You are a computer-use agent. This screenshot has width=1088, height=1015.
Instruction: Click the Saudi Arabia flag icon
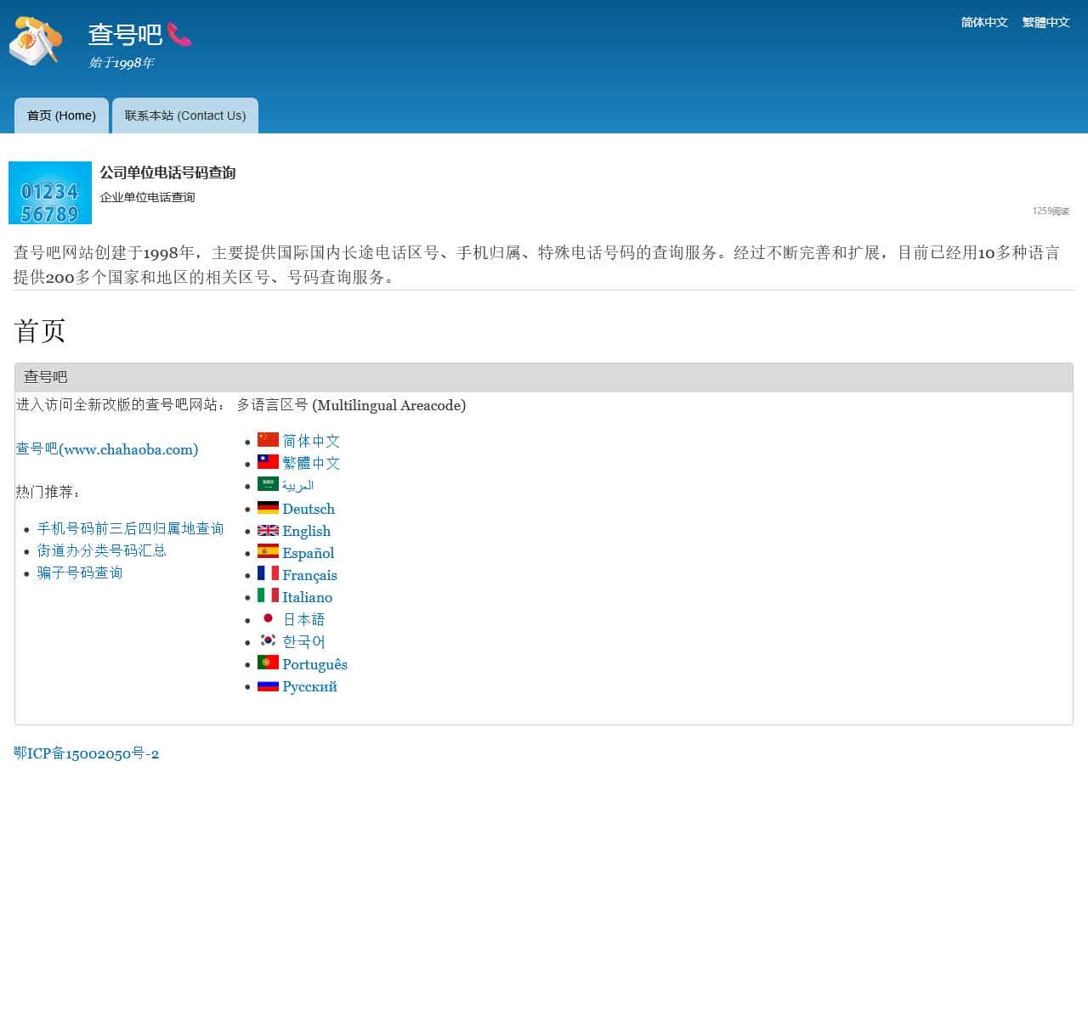[x=268, y=484]
